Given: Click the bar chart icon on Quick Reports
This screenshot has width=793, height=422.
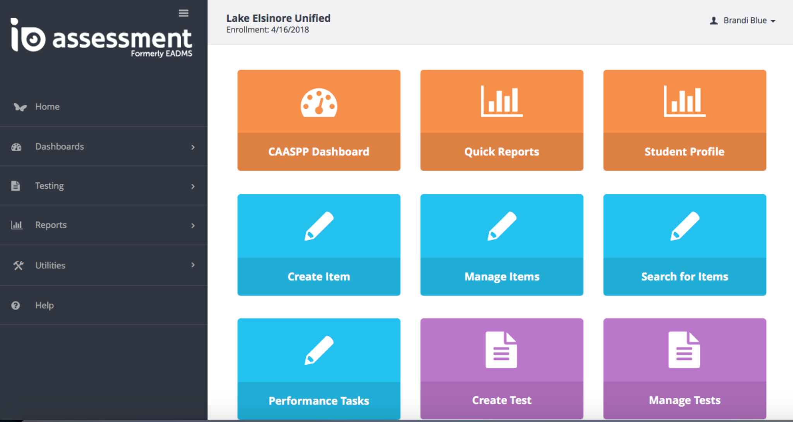Looking at the screenshot, I should pyautogui.click(x=501, y=101).
